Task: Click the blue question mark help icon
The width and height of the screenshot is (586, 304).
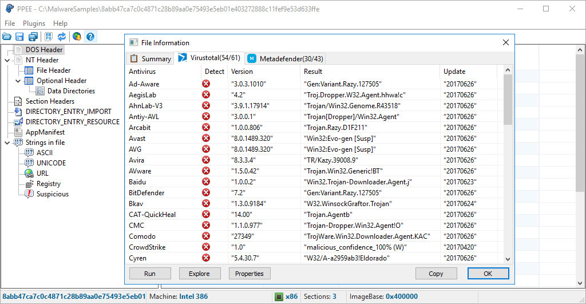Action: pyautogui.click(x=90, y=37)
